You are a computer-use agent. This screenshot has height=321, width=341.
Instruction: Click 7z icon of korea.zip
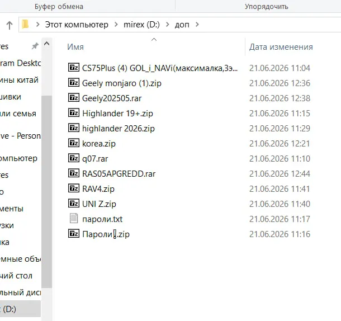pos(74,143)
